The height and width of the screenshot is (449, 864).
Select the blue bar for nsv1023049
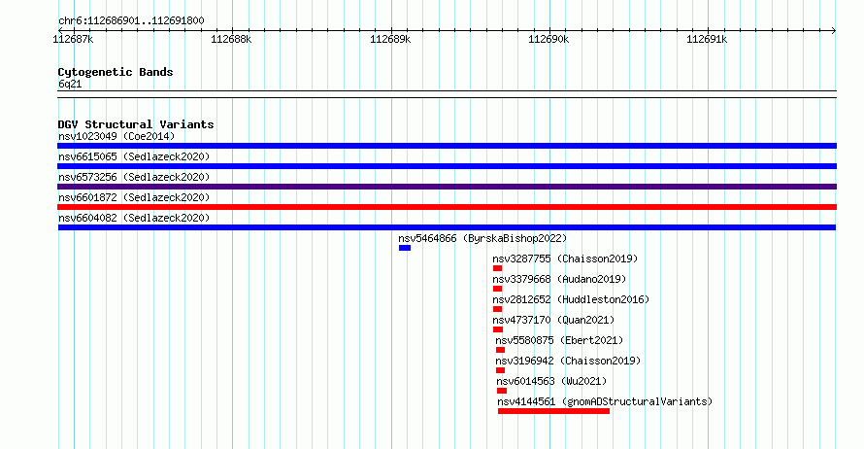(x=447, y=146)
